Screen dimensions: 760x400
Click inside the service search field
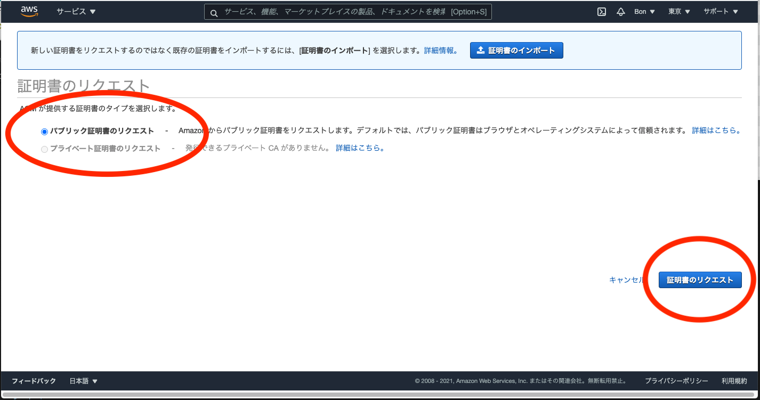coord(346,12)
